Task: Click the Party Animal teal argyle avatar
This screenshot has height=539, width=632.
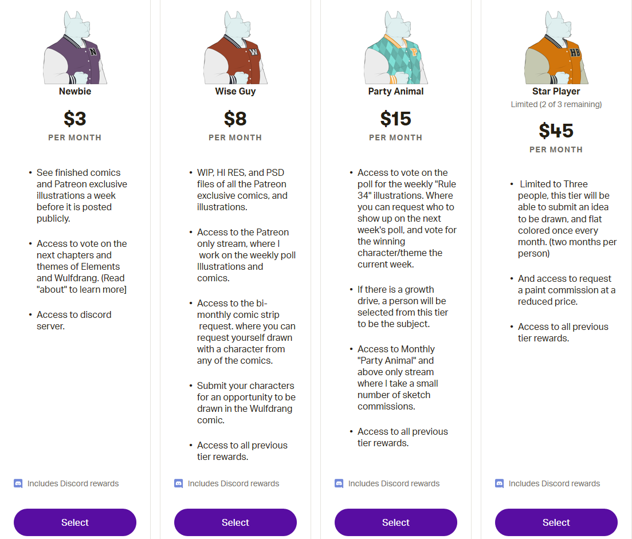Action: pyautogui.click(x=396, y=49)
